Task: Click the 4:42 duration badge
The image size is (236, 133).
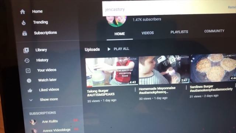Action: click(x=133, y=82)
